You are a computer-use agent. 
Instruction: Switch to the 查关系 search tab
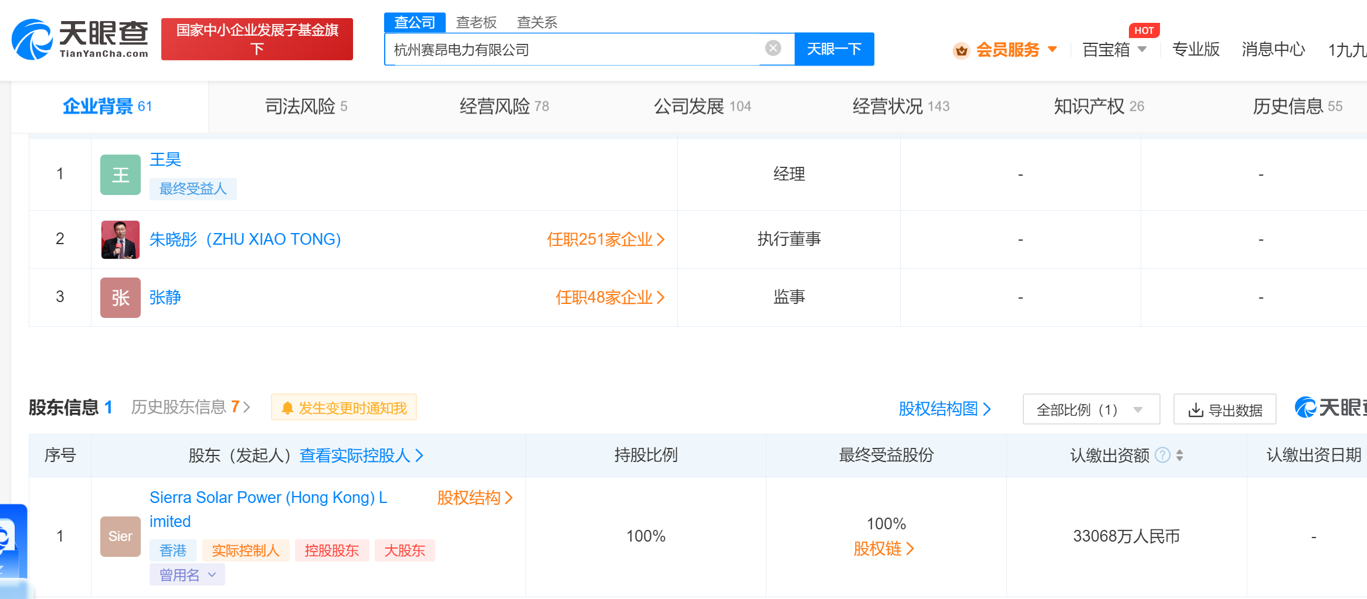coord(537,22)
